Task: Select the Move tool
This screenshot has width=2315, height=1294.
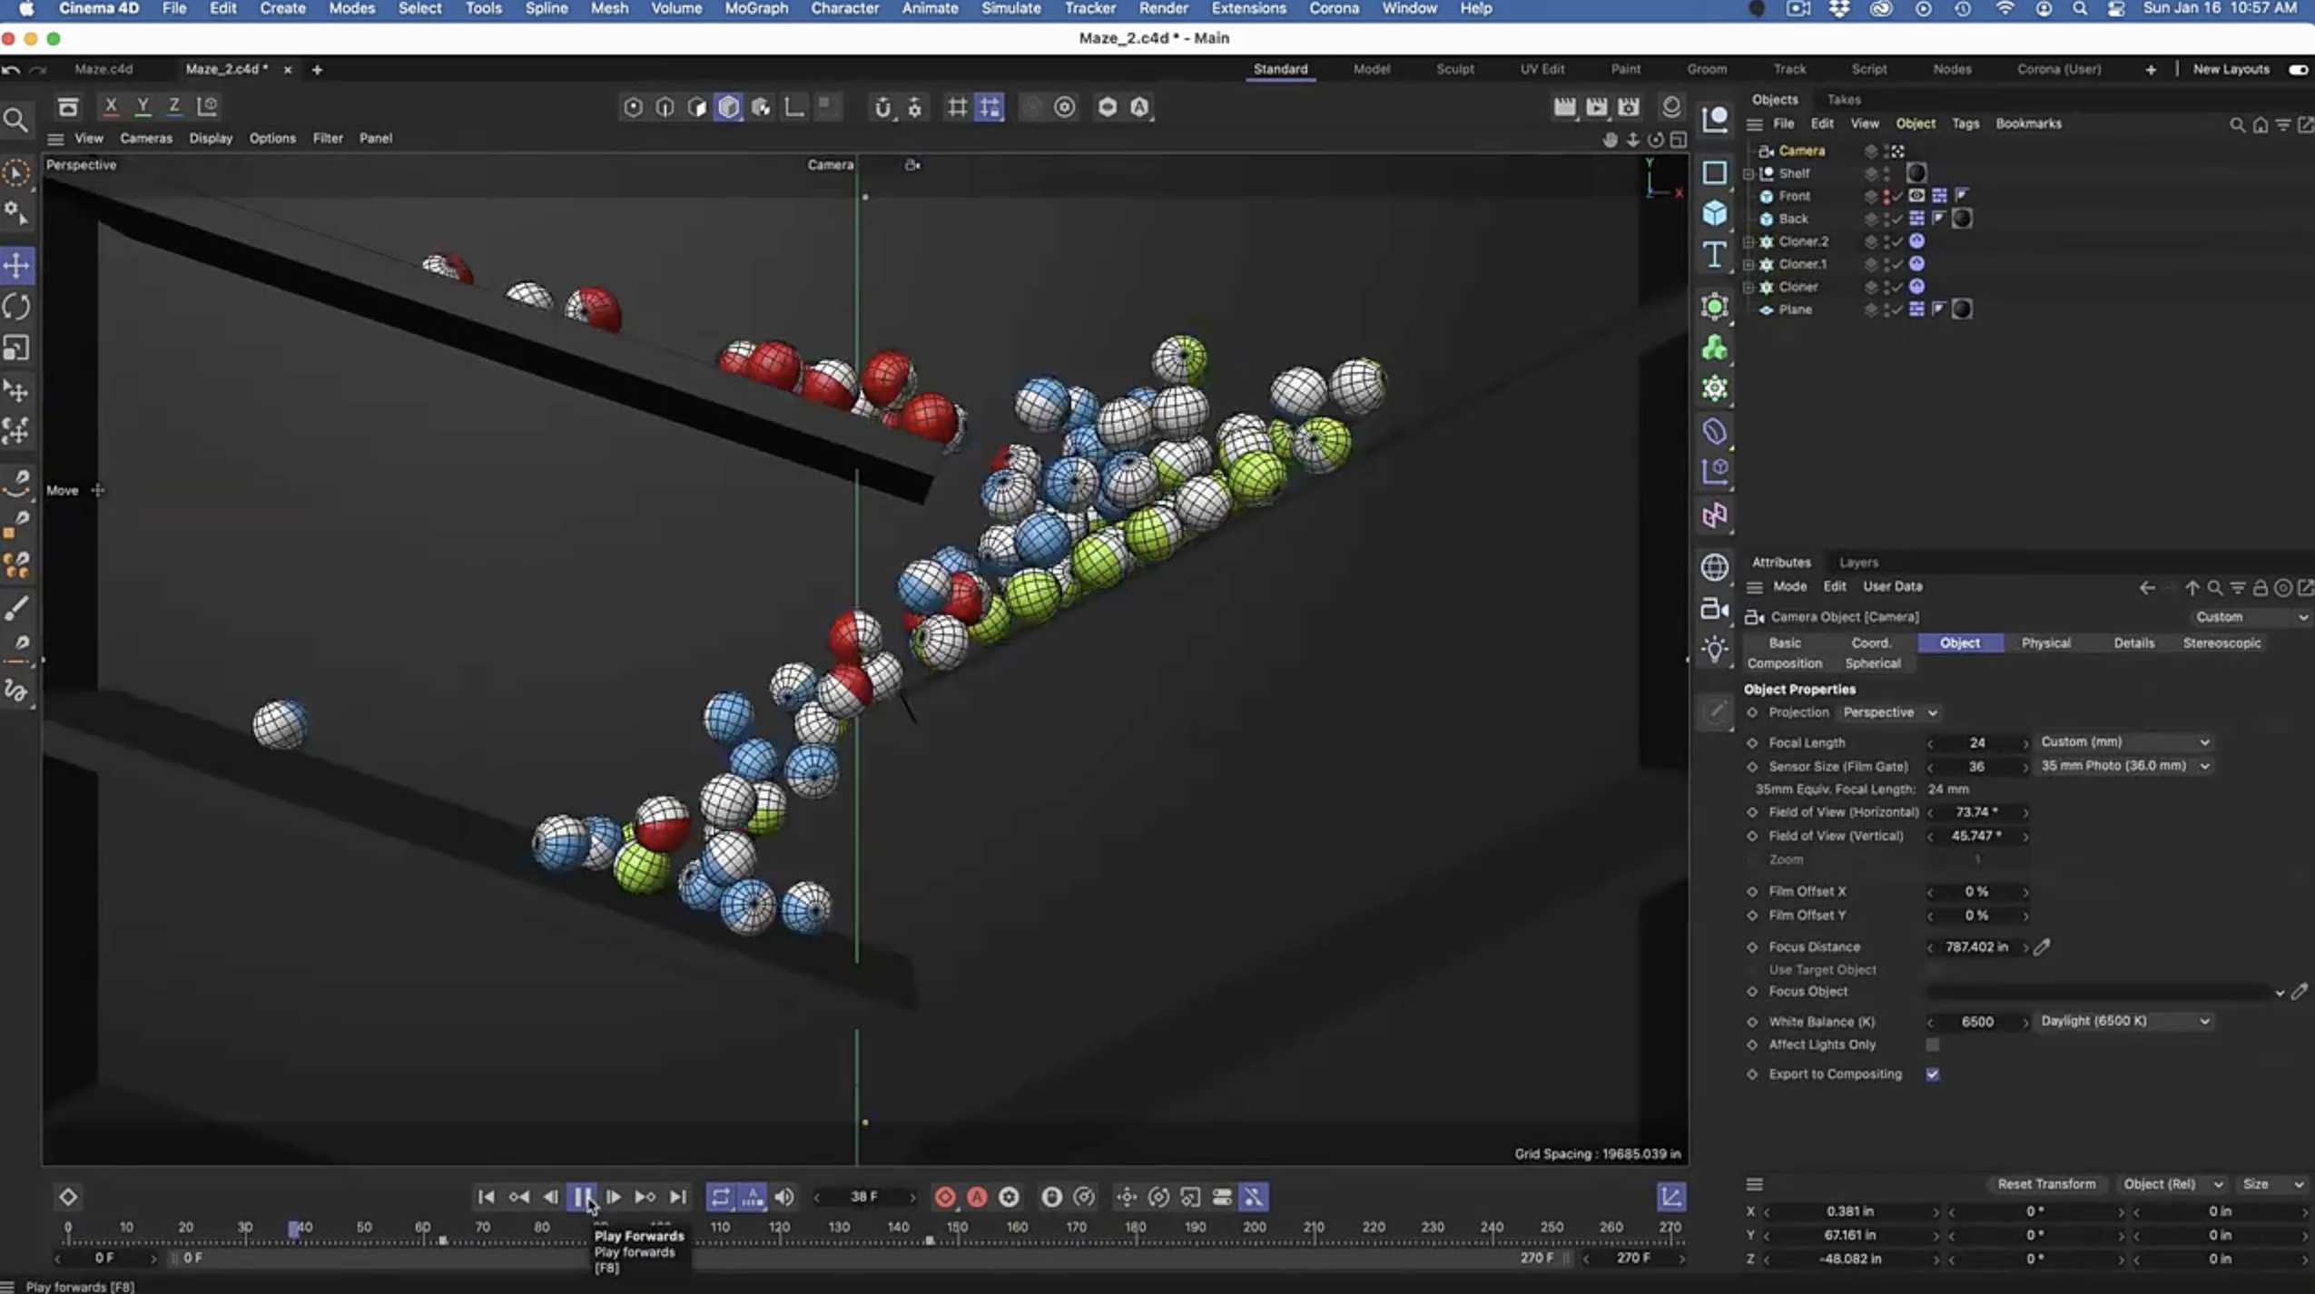Action: tap(17, 264)
